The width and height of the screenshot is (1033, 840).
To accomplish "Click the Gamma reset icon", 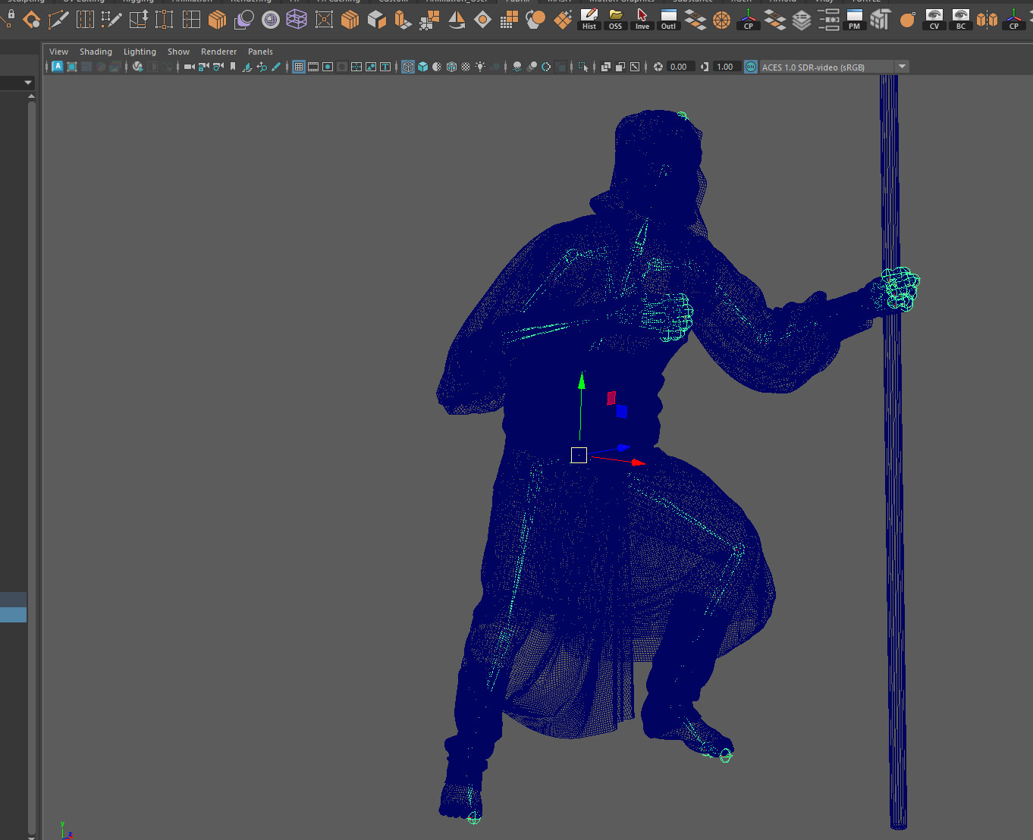I will click(705, 67).
